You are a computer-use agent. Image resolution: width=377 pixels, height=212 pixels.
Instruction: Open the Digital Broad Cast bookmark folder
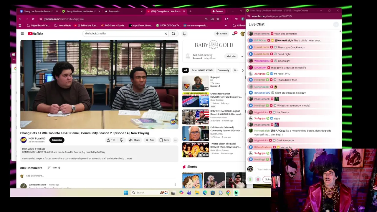coord(38,26)
